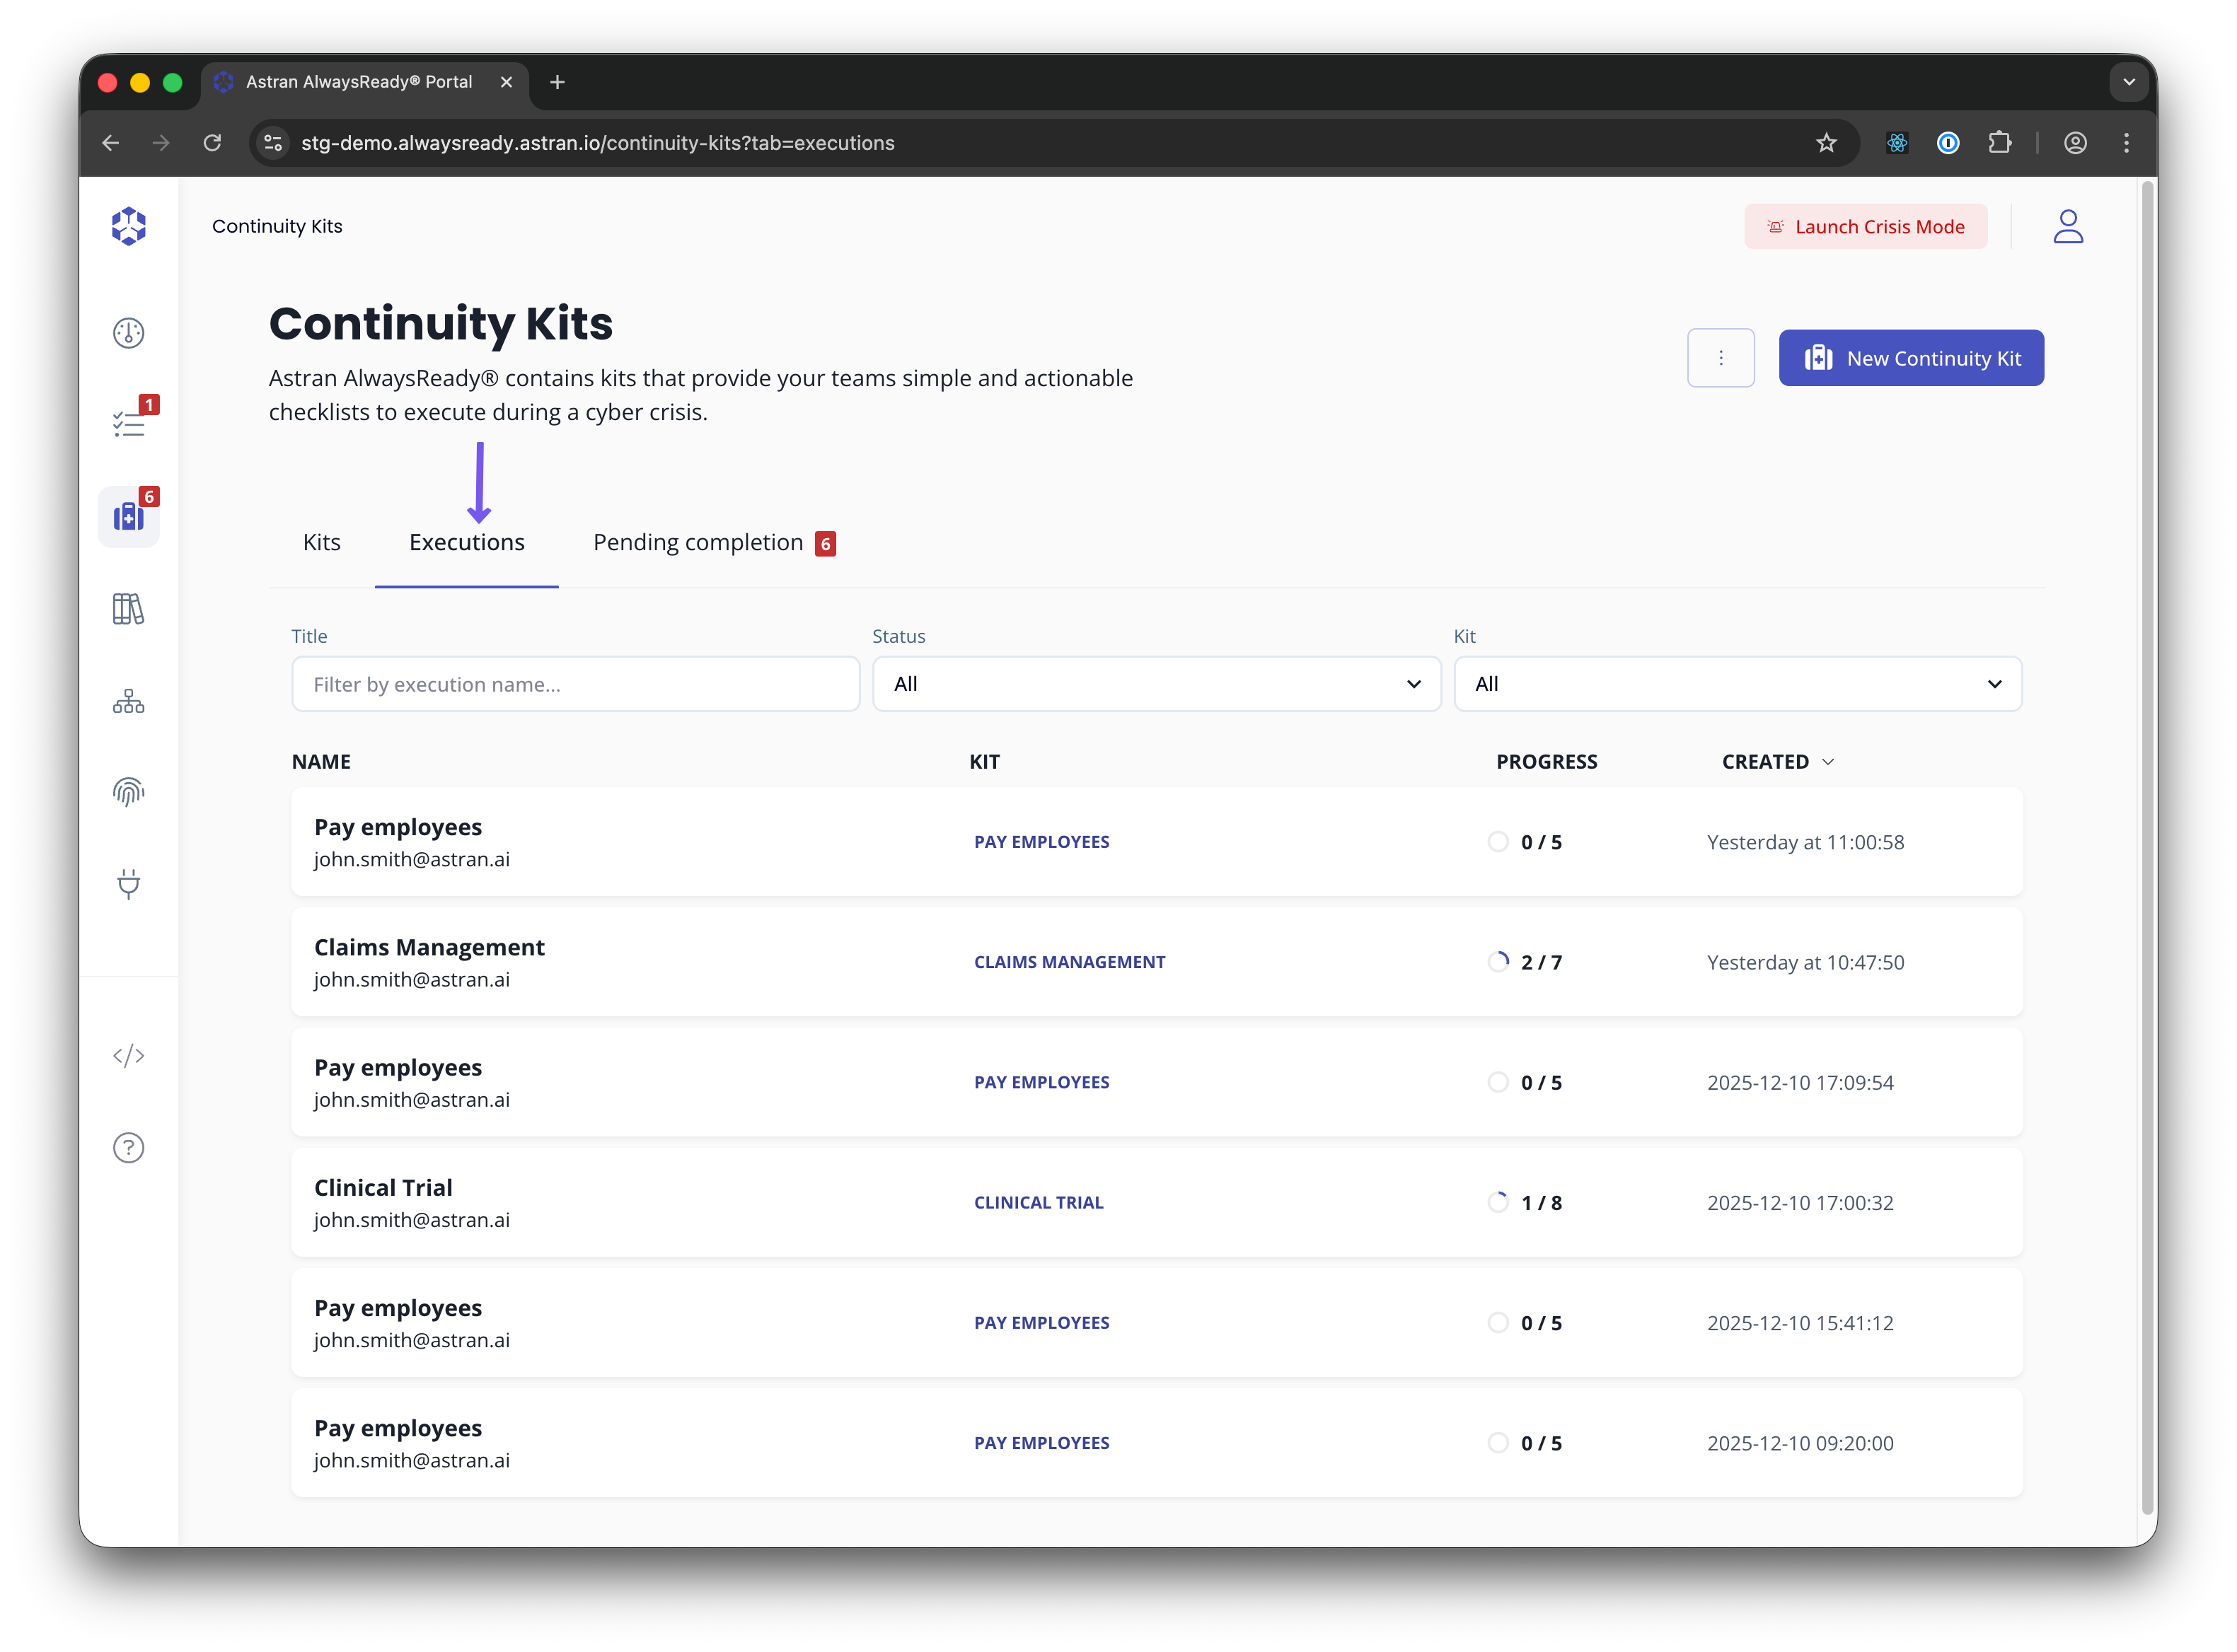This screenshot has height=1652, width=2237.
Task: Open the organization hierarchy sidebar icon
Action: pyautogui.click(x=128, y=701)
